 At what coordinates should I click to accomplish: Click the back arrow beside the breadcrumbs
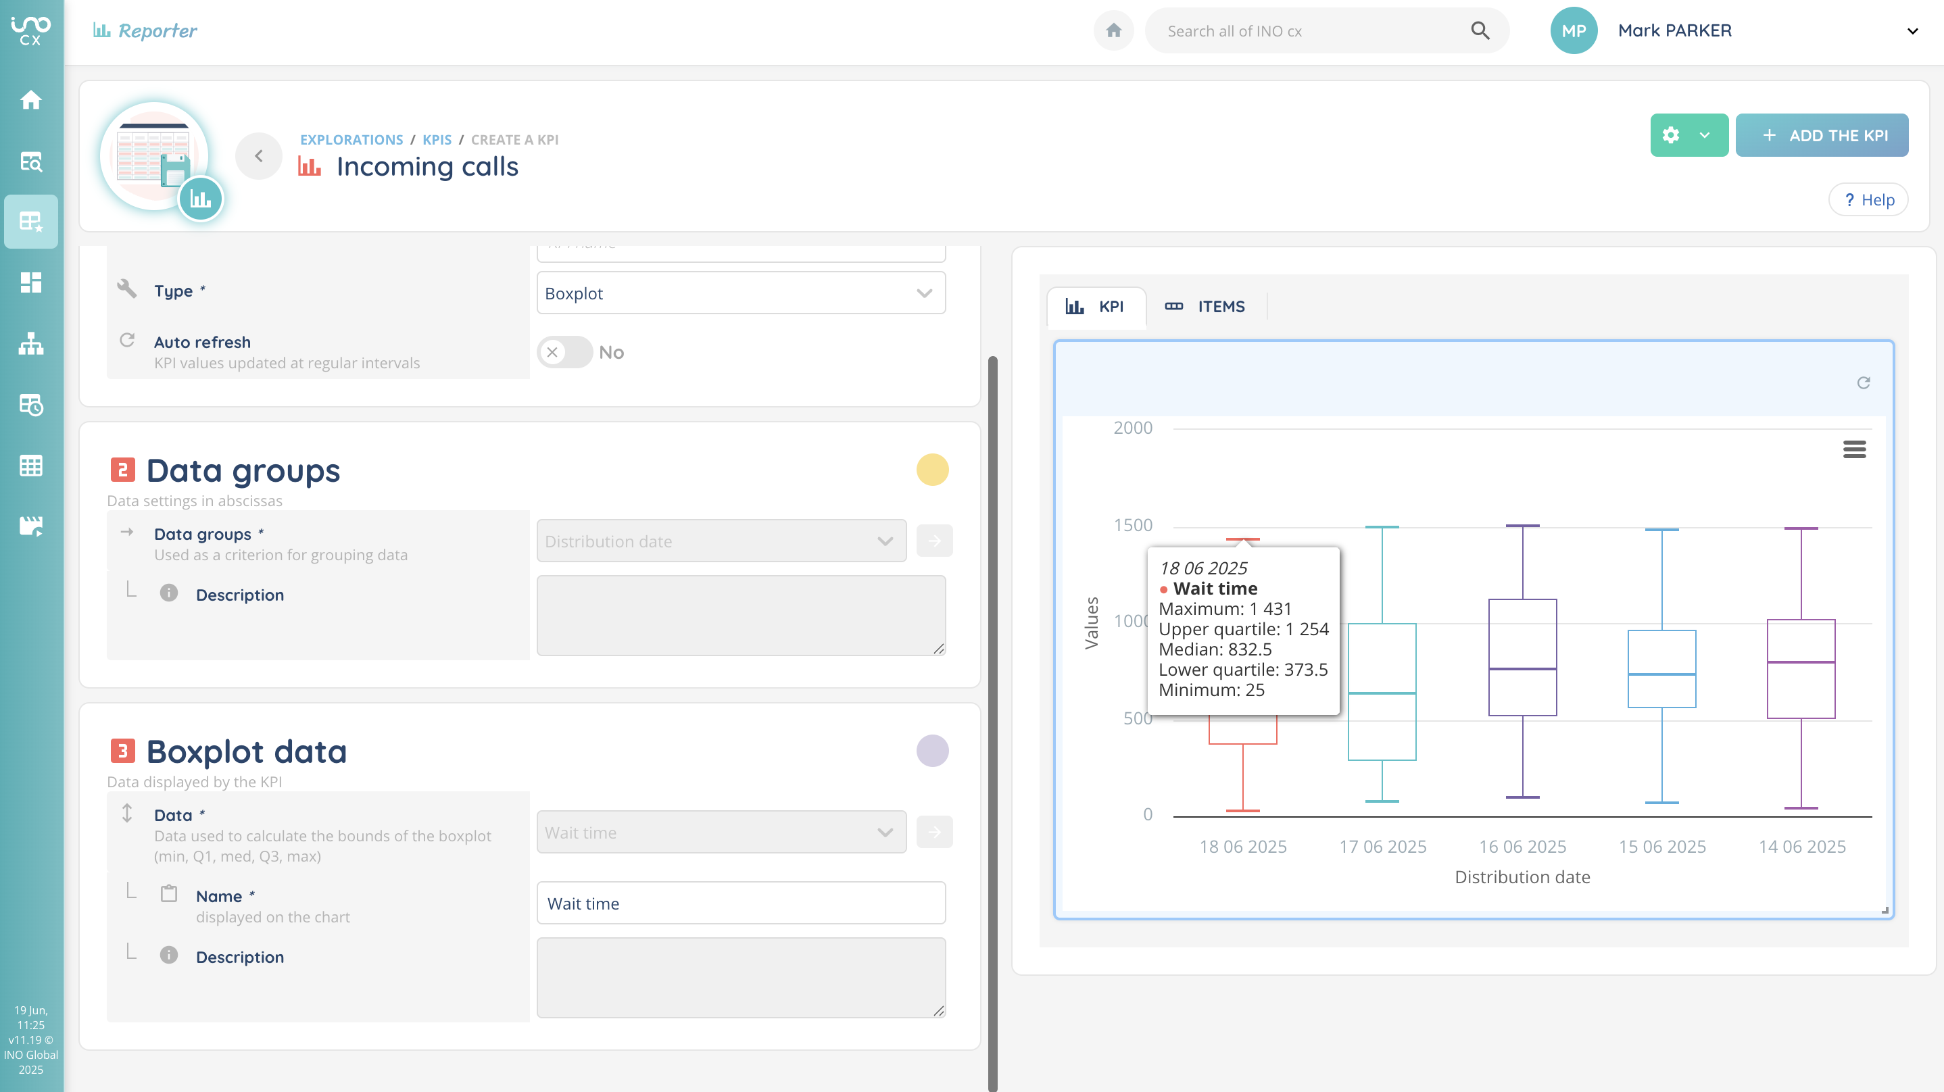[x=259, y=155]
